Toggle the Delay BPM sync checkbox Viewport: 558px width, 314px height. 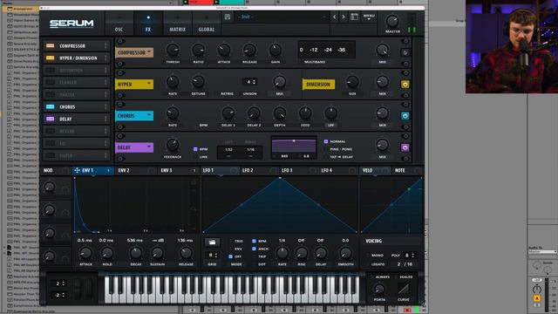(x=195, y=149)
